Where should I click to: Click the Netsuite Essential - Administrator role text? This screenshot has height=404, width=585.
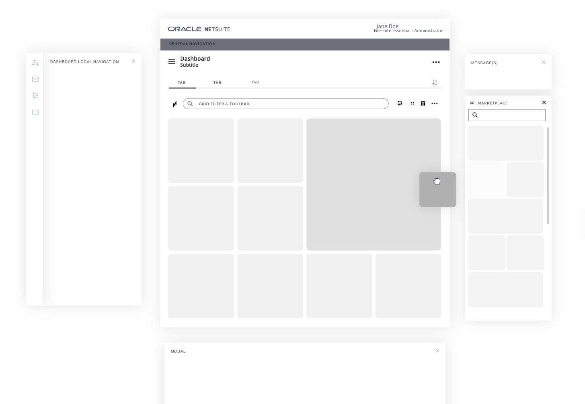(408, 31)
